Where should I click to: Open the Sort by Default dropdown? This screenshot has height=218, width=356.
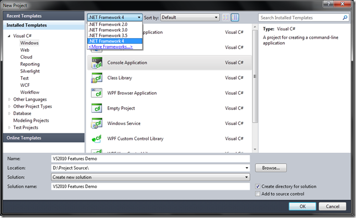[190, 18]
